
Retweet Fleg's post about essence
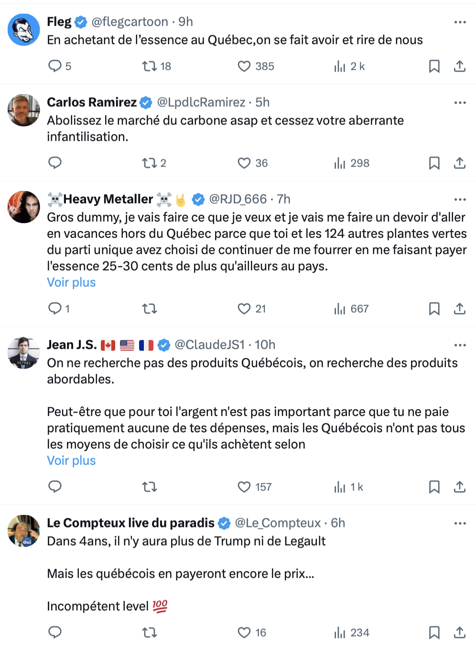[x=150, y=66]
